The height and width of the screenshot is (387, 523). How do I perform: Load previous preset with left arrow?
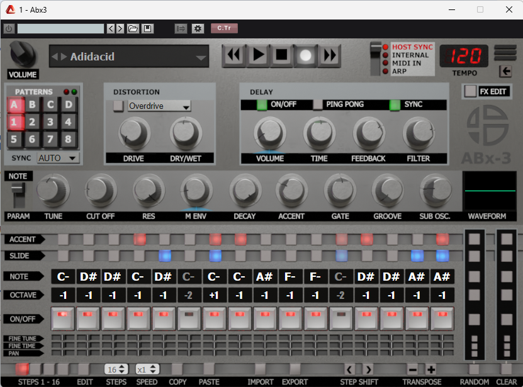(111, 29)
